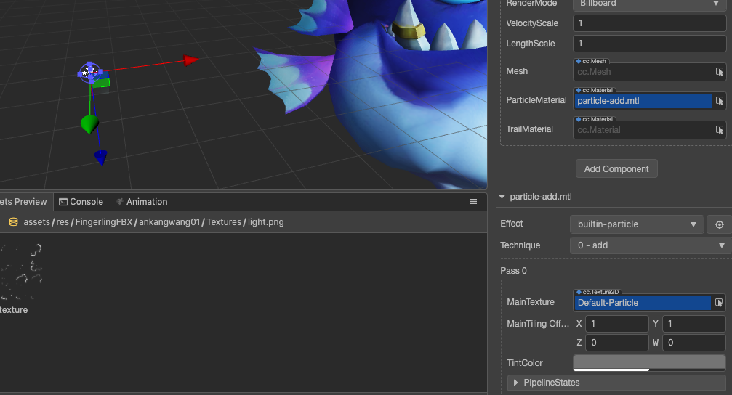This screenshot has height=395, width=732.
Task: Click the ParticleMaterial property label
Action: click(536, 100)
